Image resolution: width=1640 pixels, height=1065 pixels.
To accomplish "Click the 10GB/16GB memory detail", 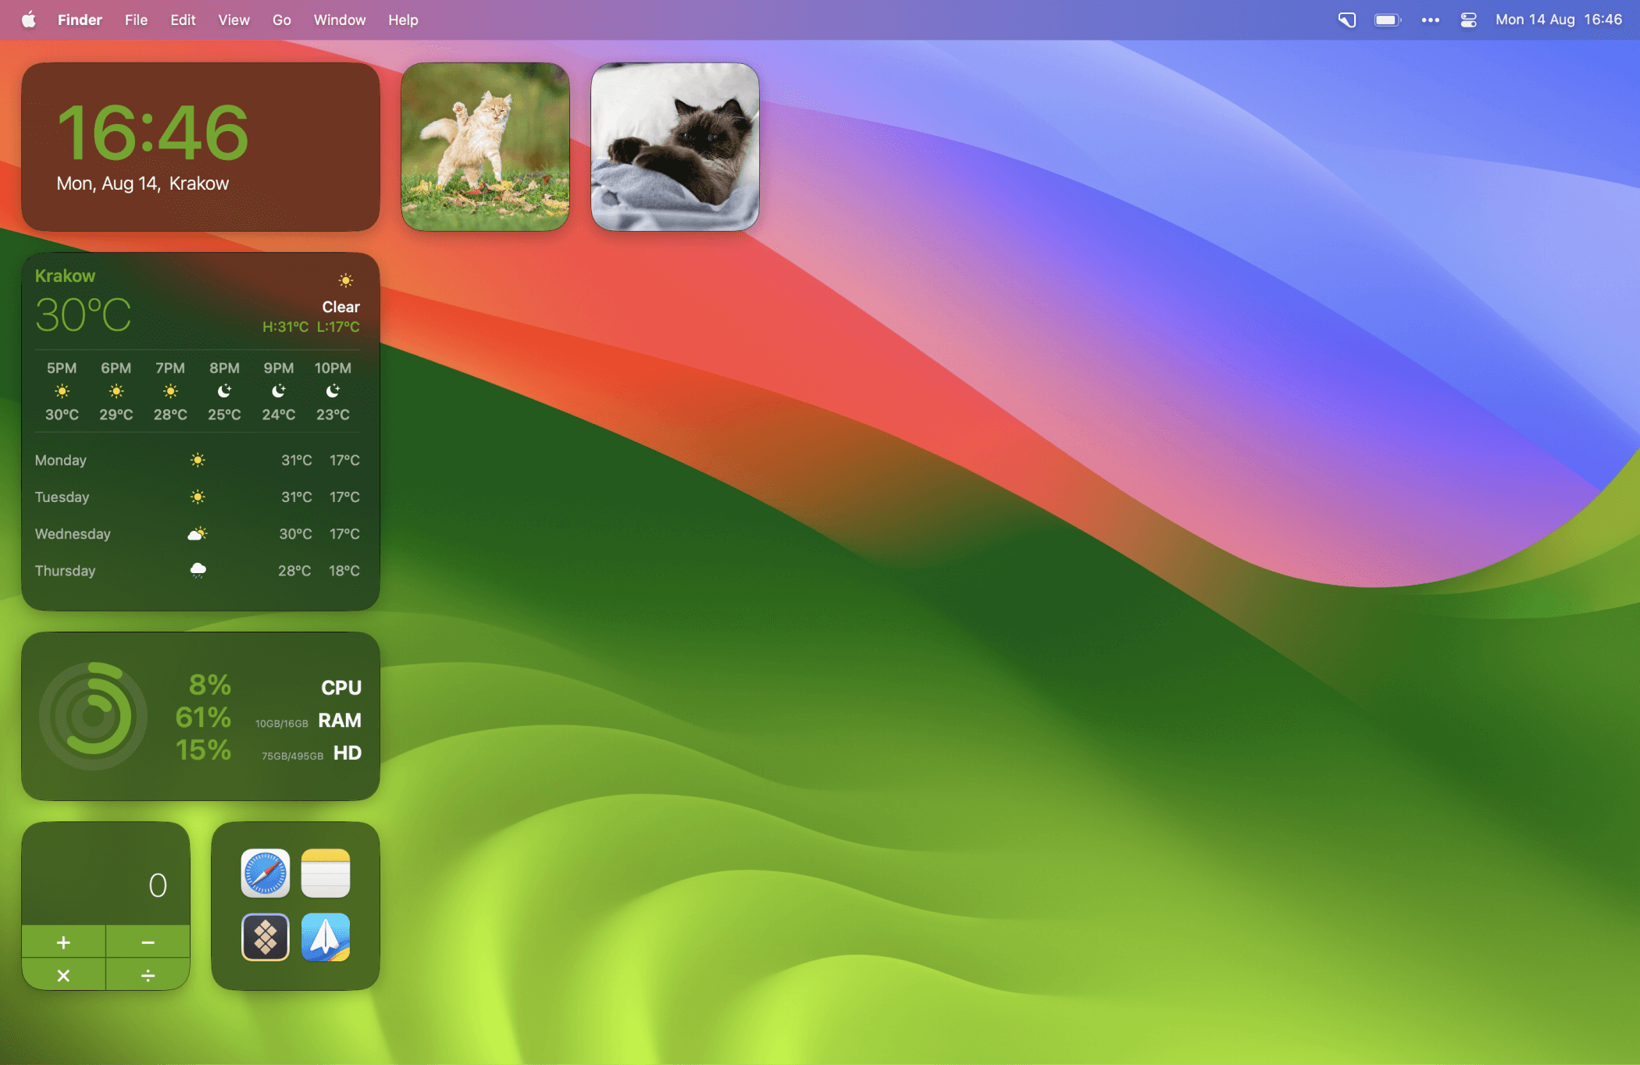I will click(x=282, y=724).
